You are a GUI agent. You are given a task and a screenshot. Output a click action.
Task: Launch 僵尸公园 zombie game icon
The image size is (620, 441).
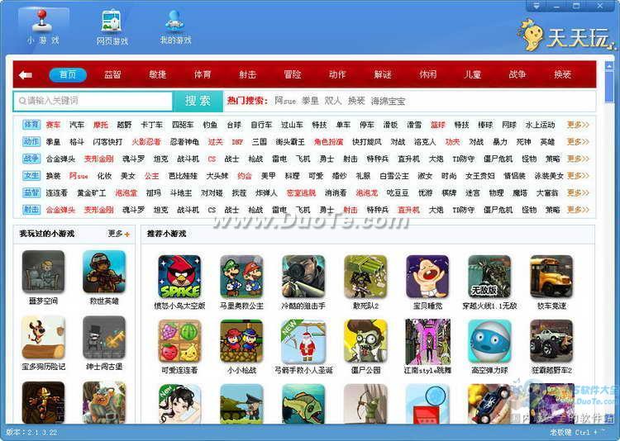(x=365, y=341)
